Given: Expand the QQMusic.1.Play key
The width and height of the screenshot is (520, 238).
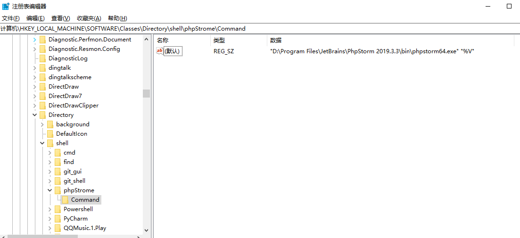Looking at the screenshot, I should coord(50,228).
